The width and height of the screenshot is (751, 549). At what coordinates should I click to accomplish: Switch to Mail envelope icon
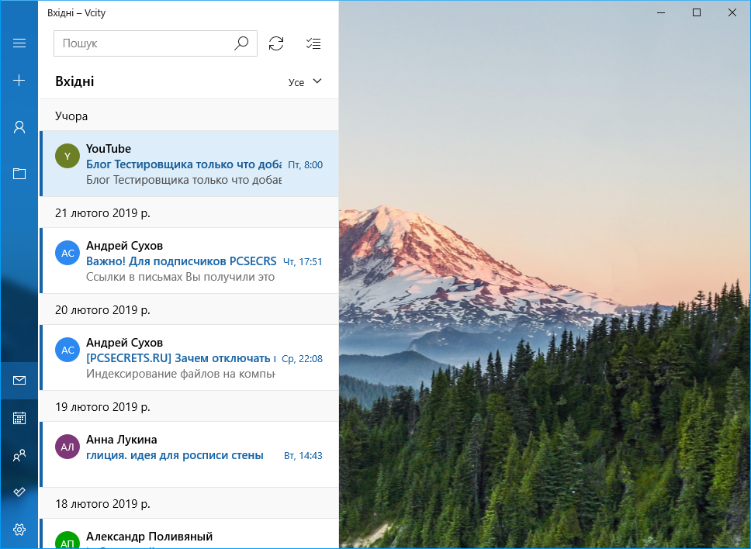(x=19, y=380)
